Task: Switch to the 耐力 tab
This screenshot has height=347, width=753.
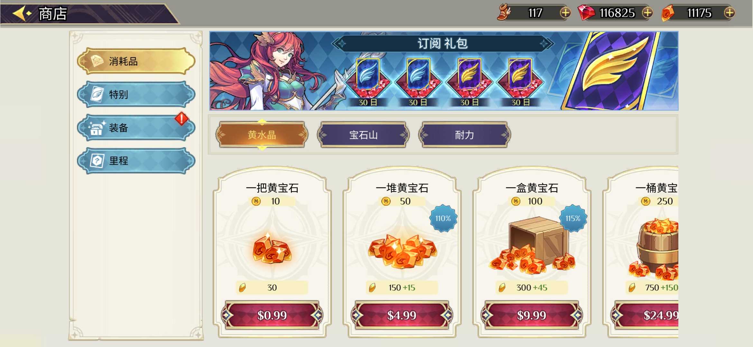Action: (465, 135)
